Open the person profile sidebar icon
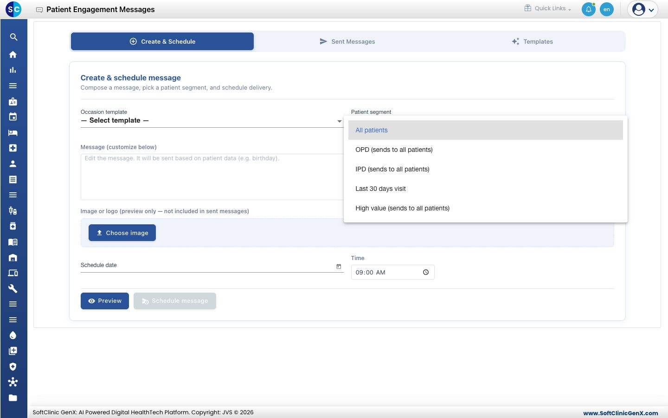The width and height of the screenshot is (668, 418). click(x=13, y=164)
